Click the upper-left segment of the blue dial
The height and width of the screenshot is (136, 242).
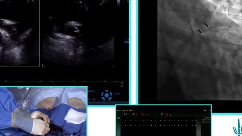tap(102, 94)
